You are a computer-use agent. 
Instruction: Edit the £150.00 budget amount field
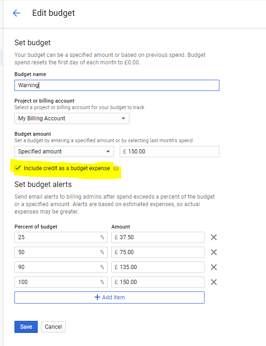(170, 152)
